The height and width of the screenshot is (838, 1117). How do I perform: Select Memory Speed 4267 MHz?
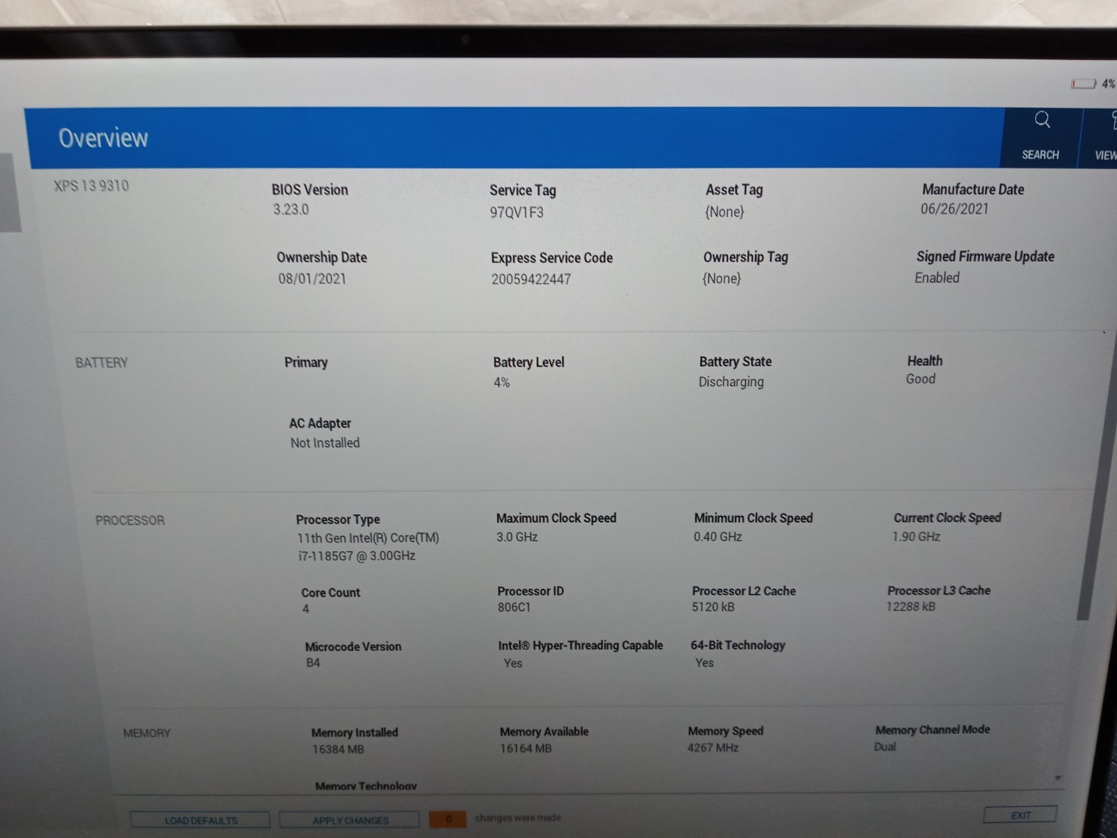tap(713, 748)
